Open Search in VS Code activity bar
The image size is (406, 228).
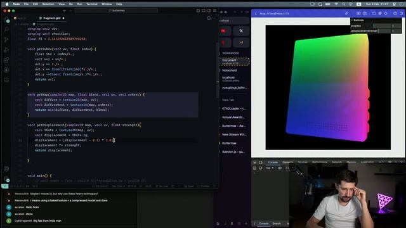[x=6, y=30]
